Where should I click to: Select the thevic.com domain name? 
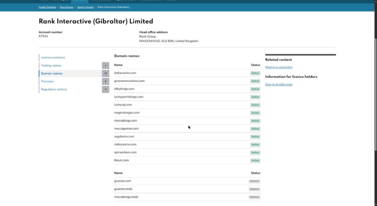pos(121,160)
